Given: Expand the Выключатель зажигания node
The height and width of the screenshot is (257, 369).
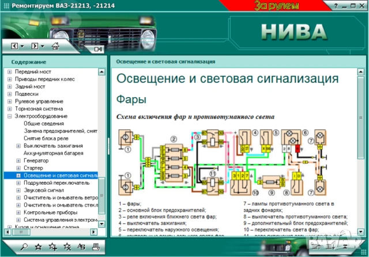Looking at the screenshot, I should click(18, 146).
